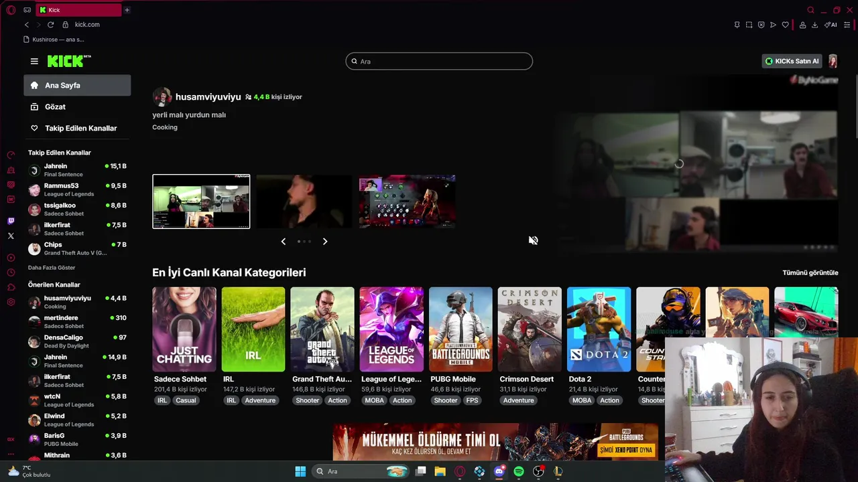This screenshot has height=482, width=858.
Task: Open Chips channel in sidebar
Action: pos(77,248)
